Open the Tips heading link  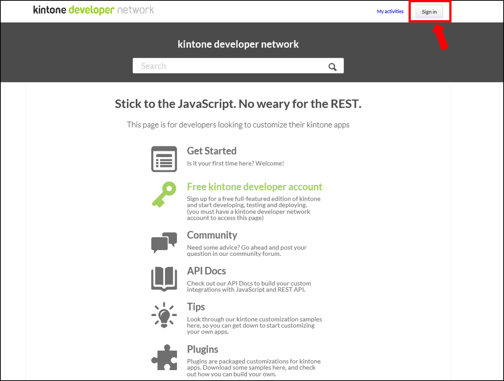coord(196,307)
